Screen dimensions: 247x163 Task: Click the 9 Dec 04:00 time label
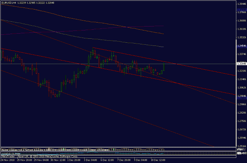click(x=141, y=160)
